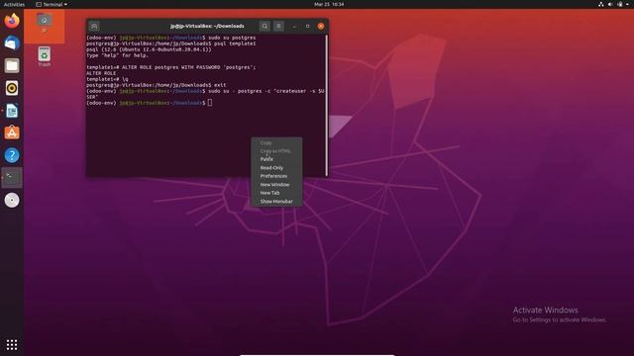Screen dimensions: 634x356
Task: Click the terminal title jp@jp-VirtualBox: ~/Downloads
Action: 207,26
